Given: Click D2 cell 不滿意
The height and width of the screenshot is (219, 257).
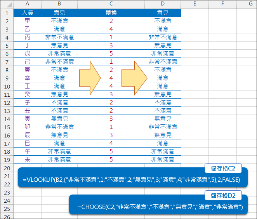Looking at the screenshot, I should (x=163, y=21).
